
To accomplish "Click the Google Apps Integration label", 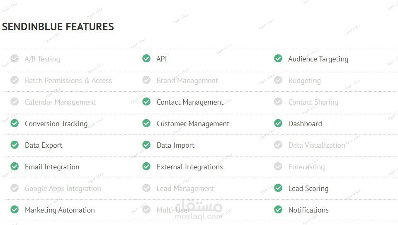I will coord(63,188).
